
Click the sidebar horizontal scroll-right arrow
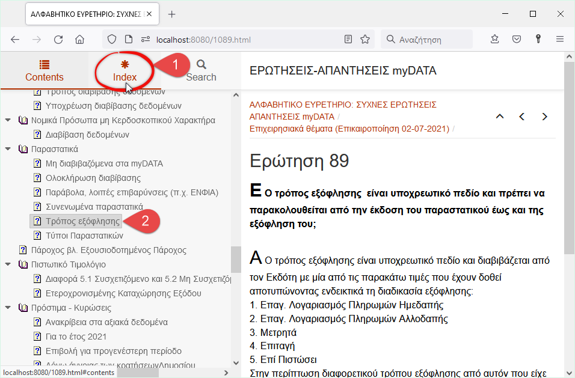pyautogui.click(x=226, y=373)
